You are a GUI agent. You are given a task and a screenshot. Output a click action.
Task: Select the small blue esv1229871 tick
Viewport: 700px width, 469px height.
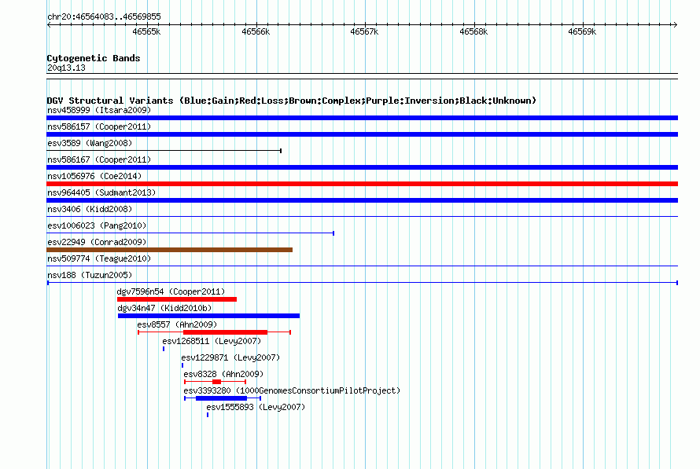(x=182, y=365)
